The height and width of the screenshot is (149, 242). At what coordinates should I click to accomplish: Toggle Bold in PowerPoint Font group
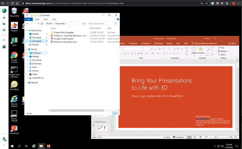coord(125,53)
